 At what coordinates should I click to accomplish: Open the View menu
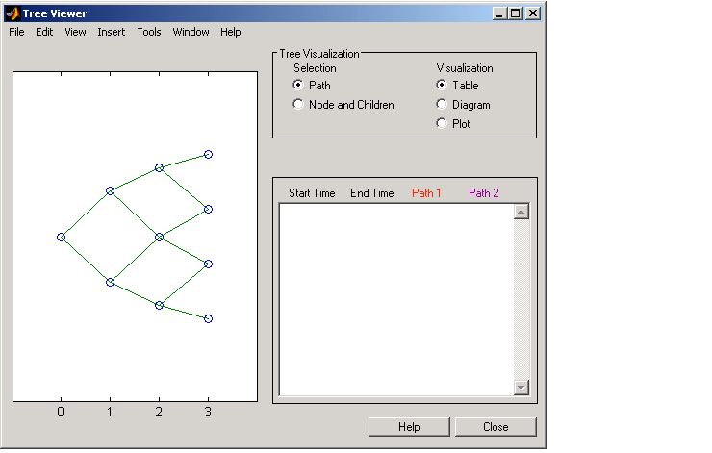coord(75,32)
